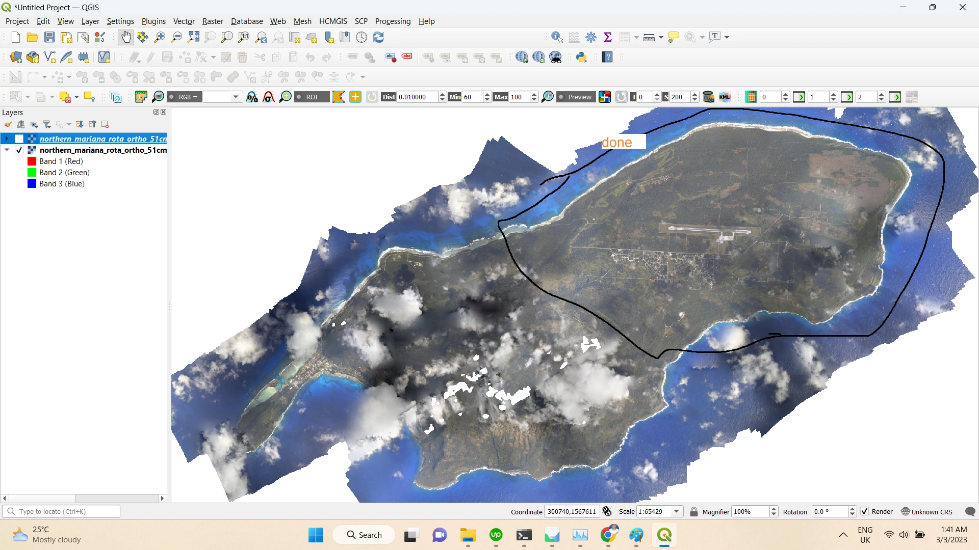Select the Pan Map hand tool

125,37
